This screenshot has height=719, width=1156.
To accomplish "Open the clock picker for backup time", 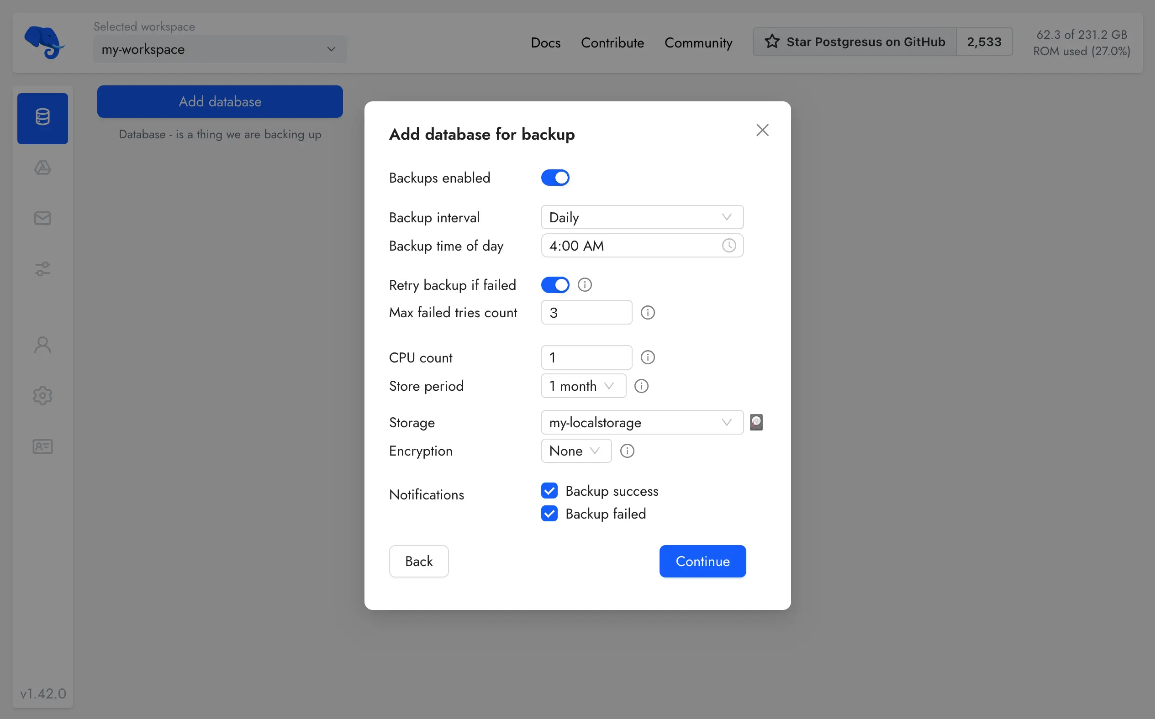I will pyautogui.click(x=729, y=246).
